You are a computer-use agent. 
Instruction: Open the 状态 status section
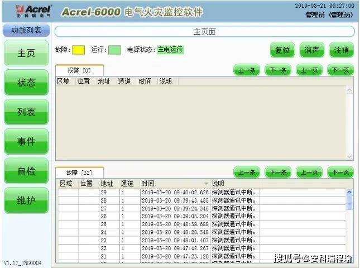(x=26, y=83)
